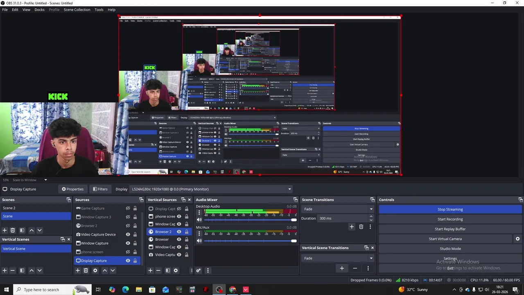This screenshot has width=524, height=295.
Task: Open Vertical Sources properties gear
Action: (176, 270)
